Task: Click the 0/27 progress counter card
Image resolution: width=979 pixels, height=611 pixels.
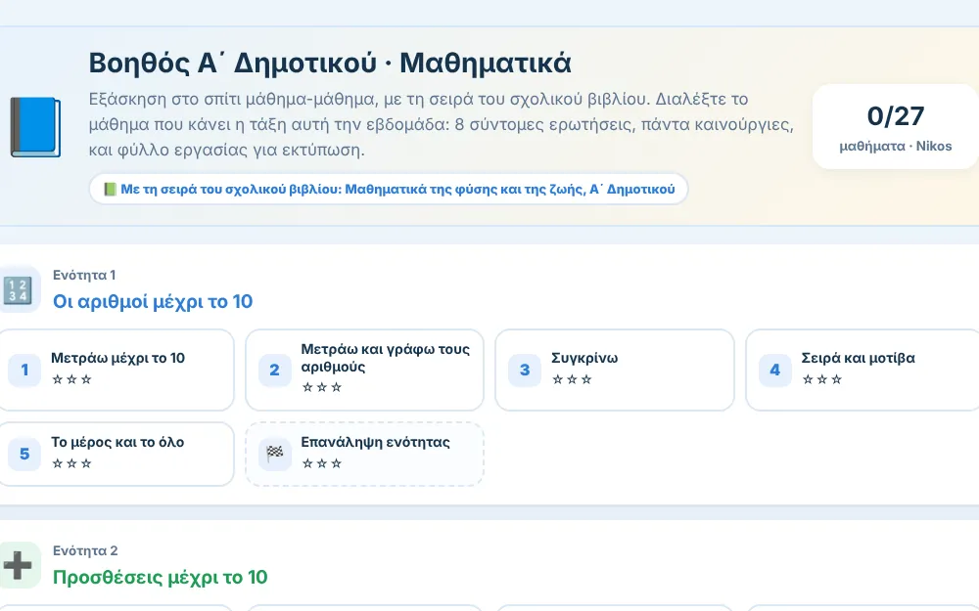Action: 896,126
